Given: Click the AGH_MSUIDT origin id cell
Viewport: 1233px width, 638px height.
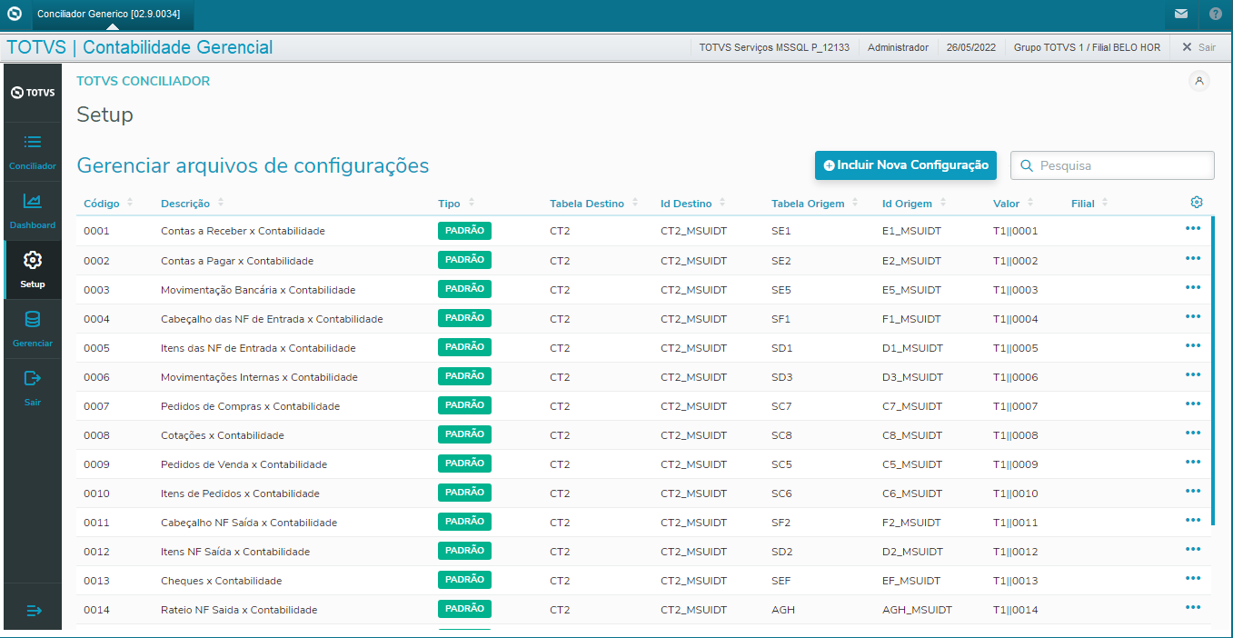Looking at the screenshot, I should pyautogui.click(x=917, y=610).
